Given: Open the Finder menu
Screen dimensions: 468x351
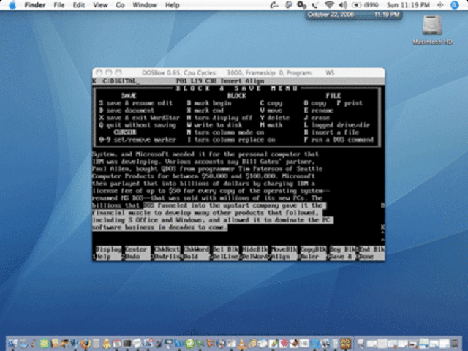Looking at the screenshot, I should (x=35, y=5).
